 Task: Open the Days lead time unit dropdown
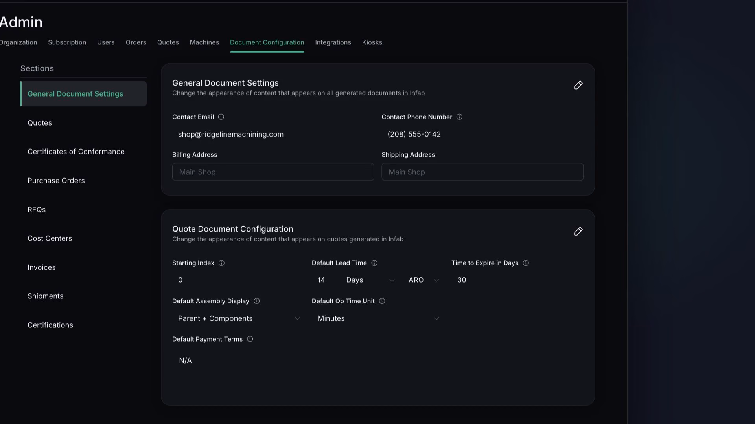[x=370, y=280]
